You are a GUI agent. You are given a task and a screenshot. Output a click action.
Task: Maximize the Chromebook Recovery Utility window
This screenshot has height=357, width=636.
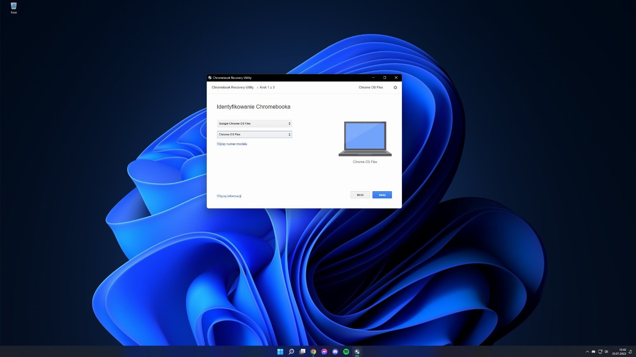385,78
